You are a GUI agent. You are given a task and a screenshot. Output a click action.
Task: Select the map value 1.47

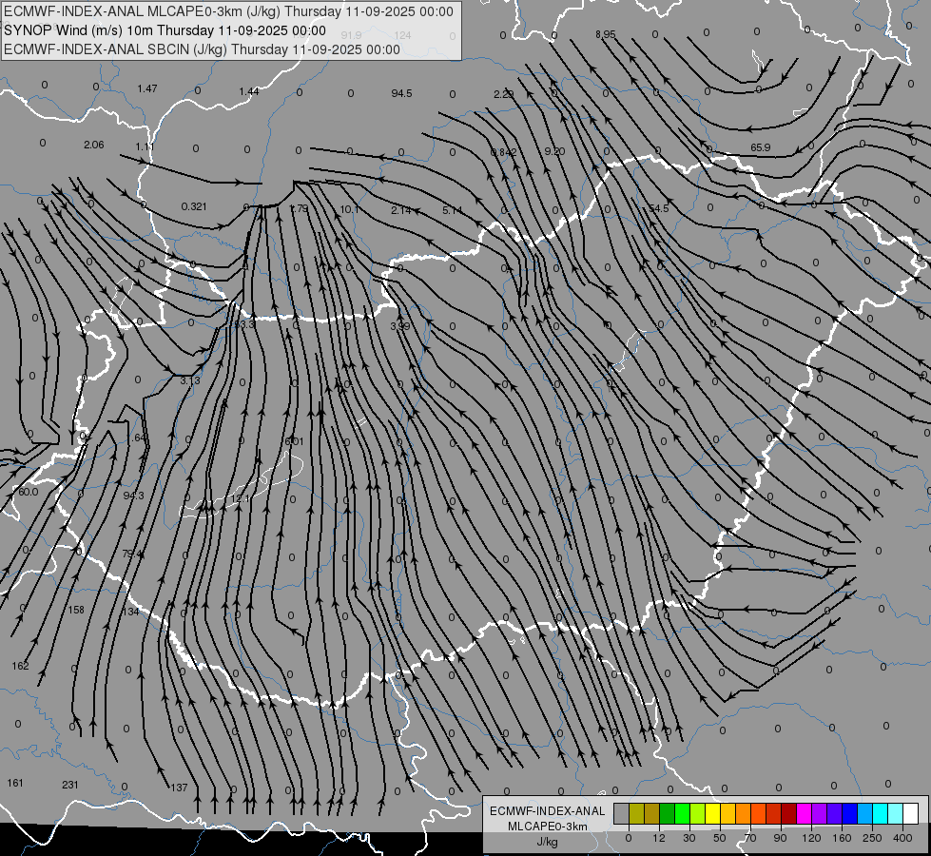click(147, 88)
